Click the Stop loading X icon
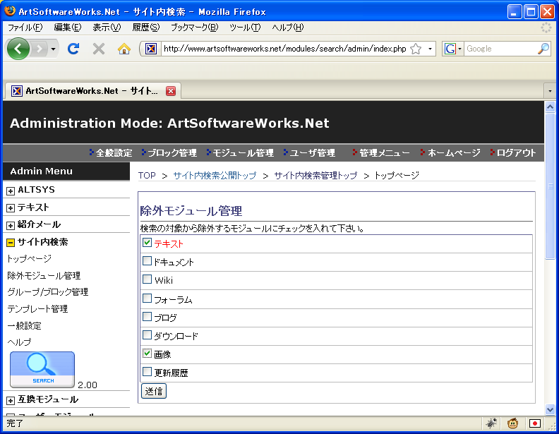The image size is (559, 434). click(99, 49)
